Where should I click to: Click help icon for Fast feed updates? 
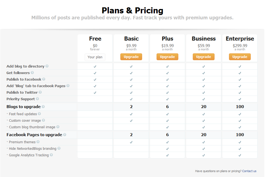point(39,114)
